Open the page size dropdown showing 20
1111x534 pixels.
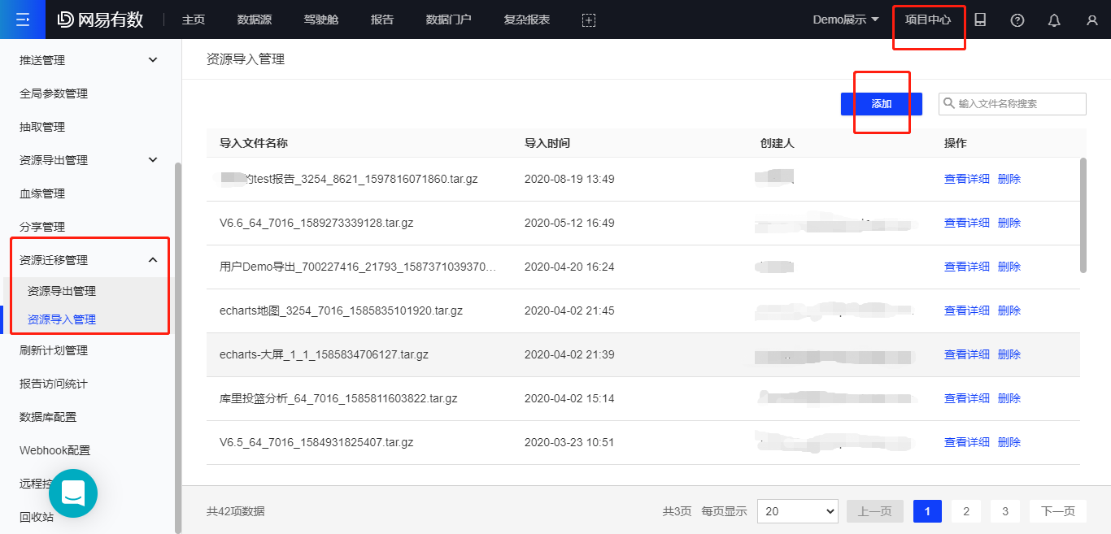coord(797,511)
